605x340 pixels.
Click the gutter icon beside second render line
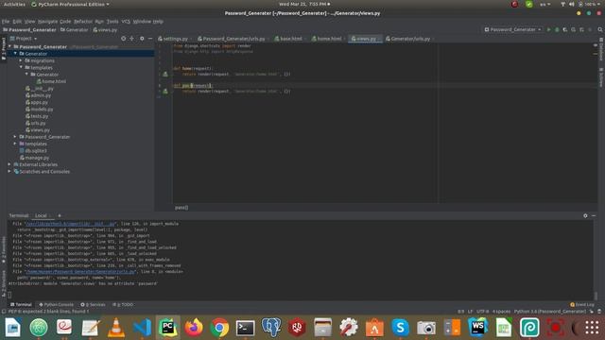(x=165, y=92)
